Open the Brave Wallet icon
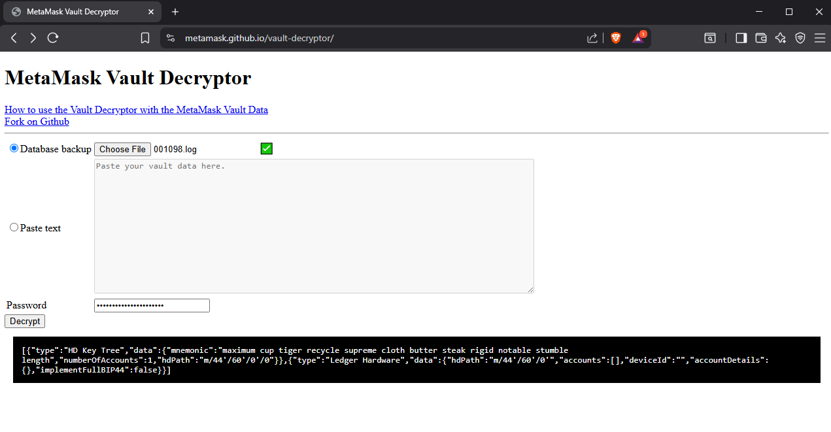The width and height of the screenshot is (831, 432). [760, 38]
